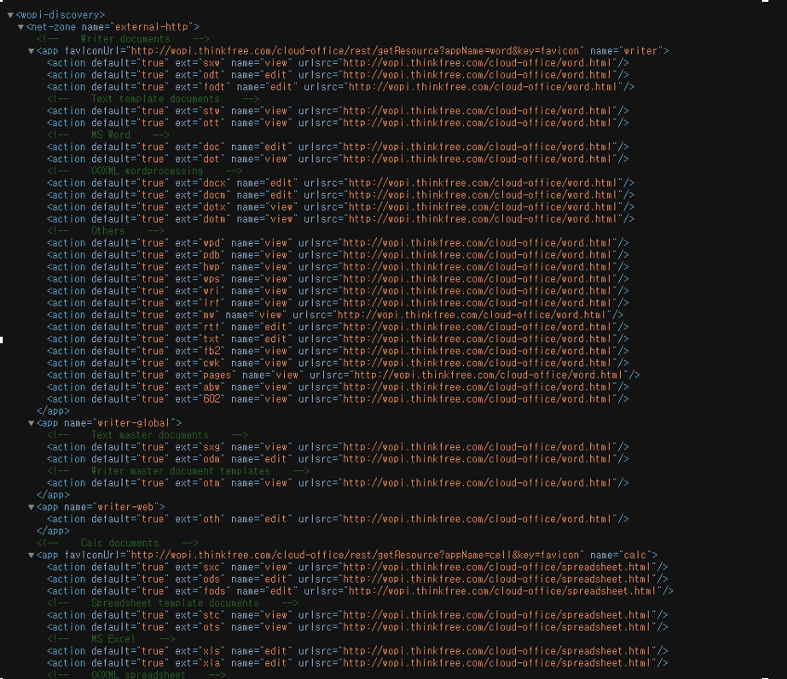Select the MS Word comment line
The image size is (787, 679).
click(109, 135)
